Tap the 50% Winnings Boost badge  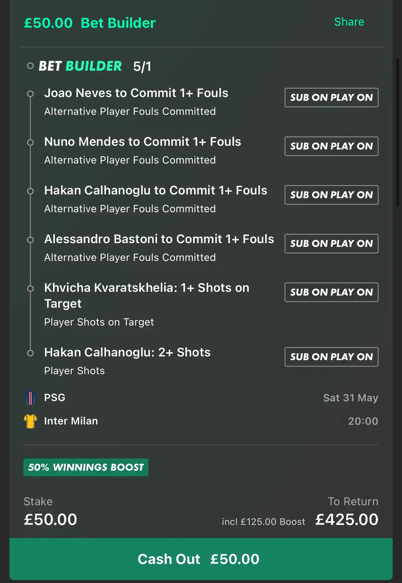86,467
